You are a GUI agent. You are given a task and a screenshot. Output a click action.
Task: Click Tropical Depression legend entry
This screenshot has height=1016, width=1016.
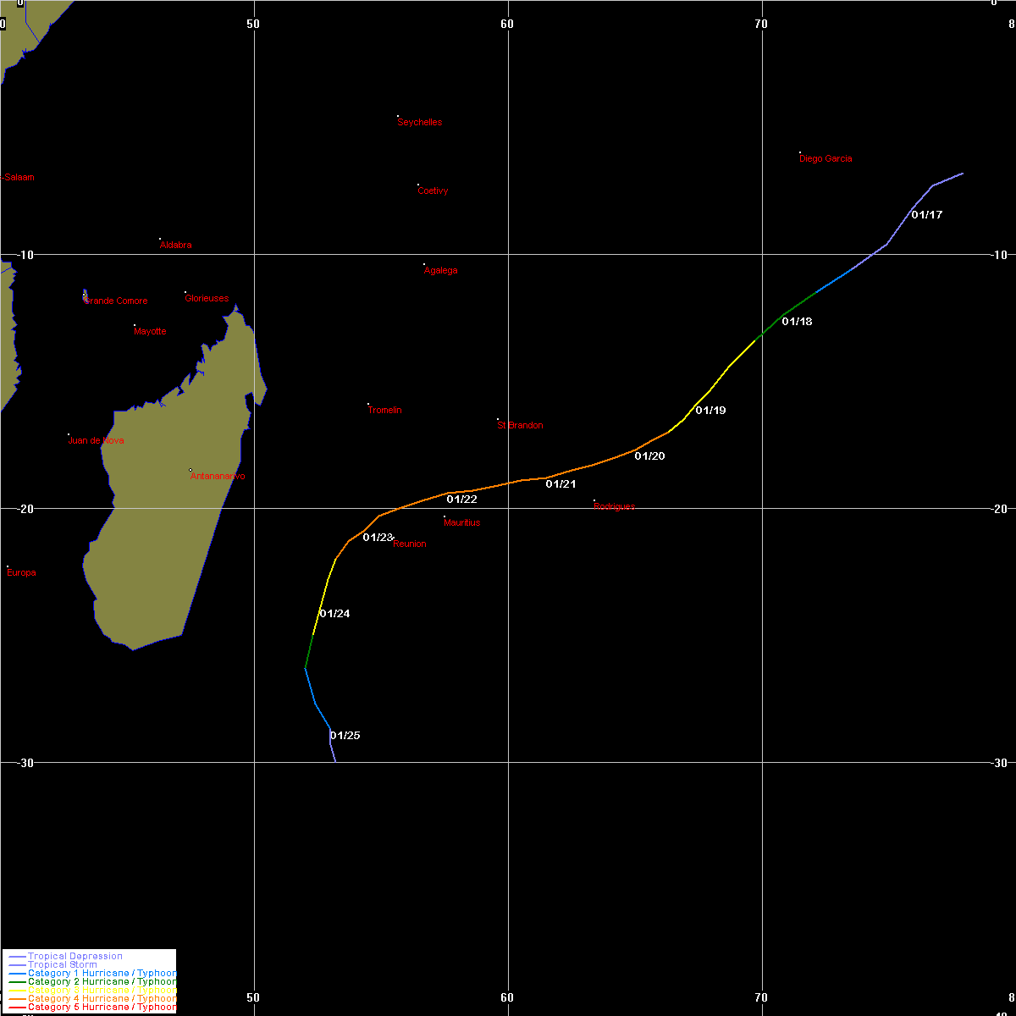75,957
